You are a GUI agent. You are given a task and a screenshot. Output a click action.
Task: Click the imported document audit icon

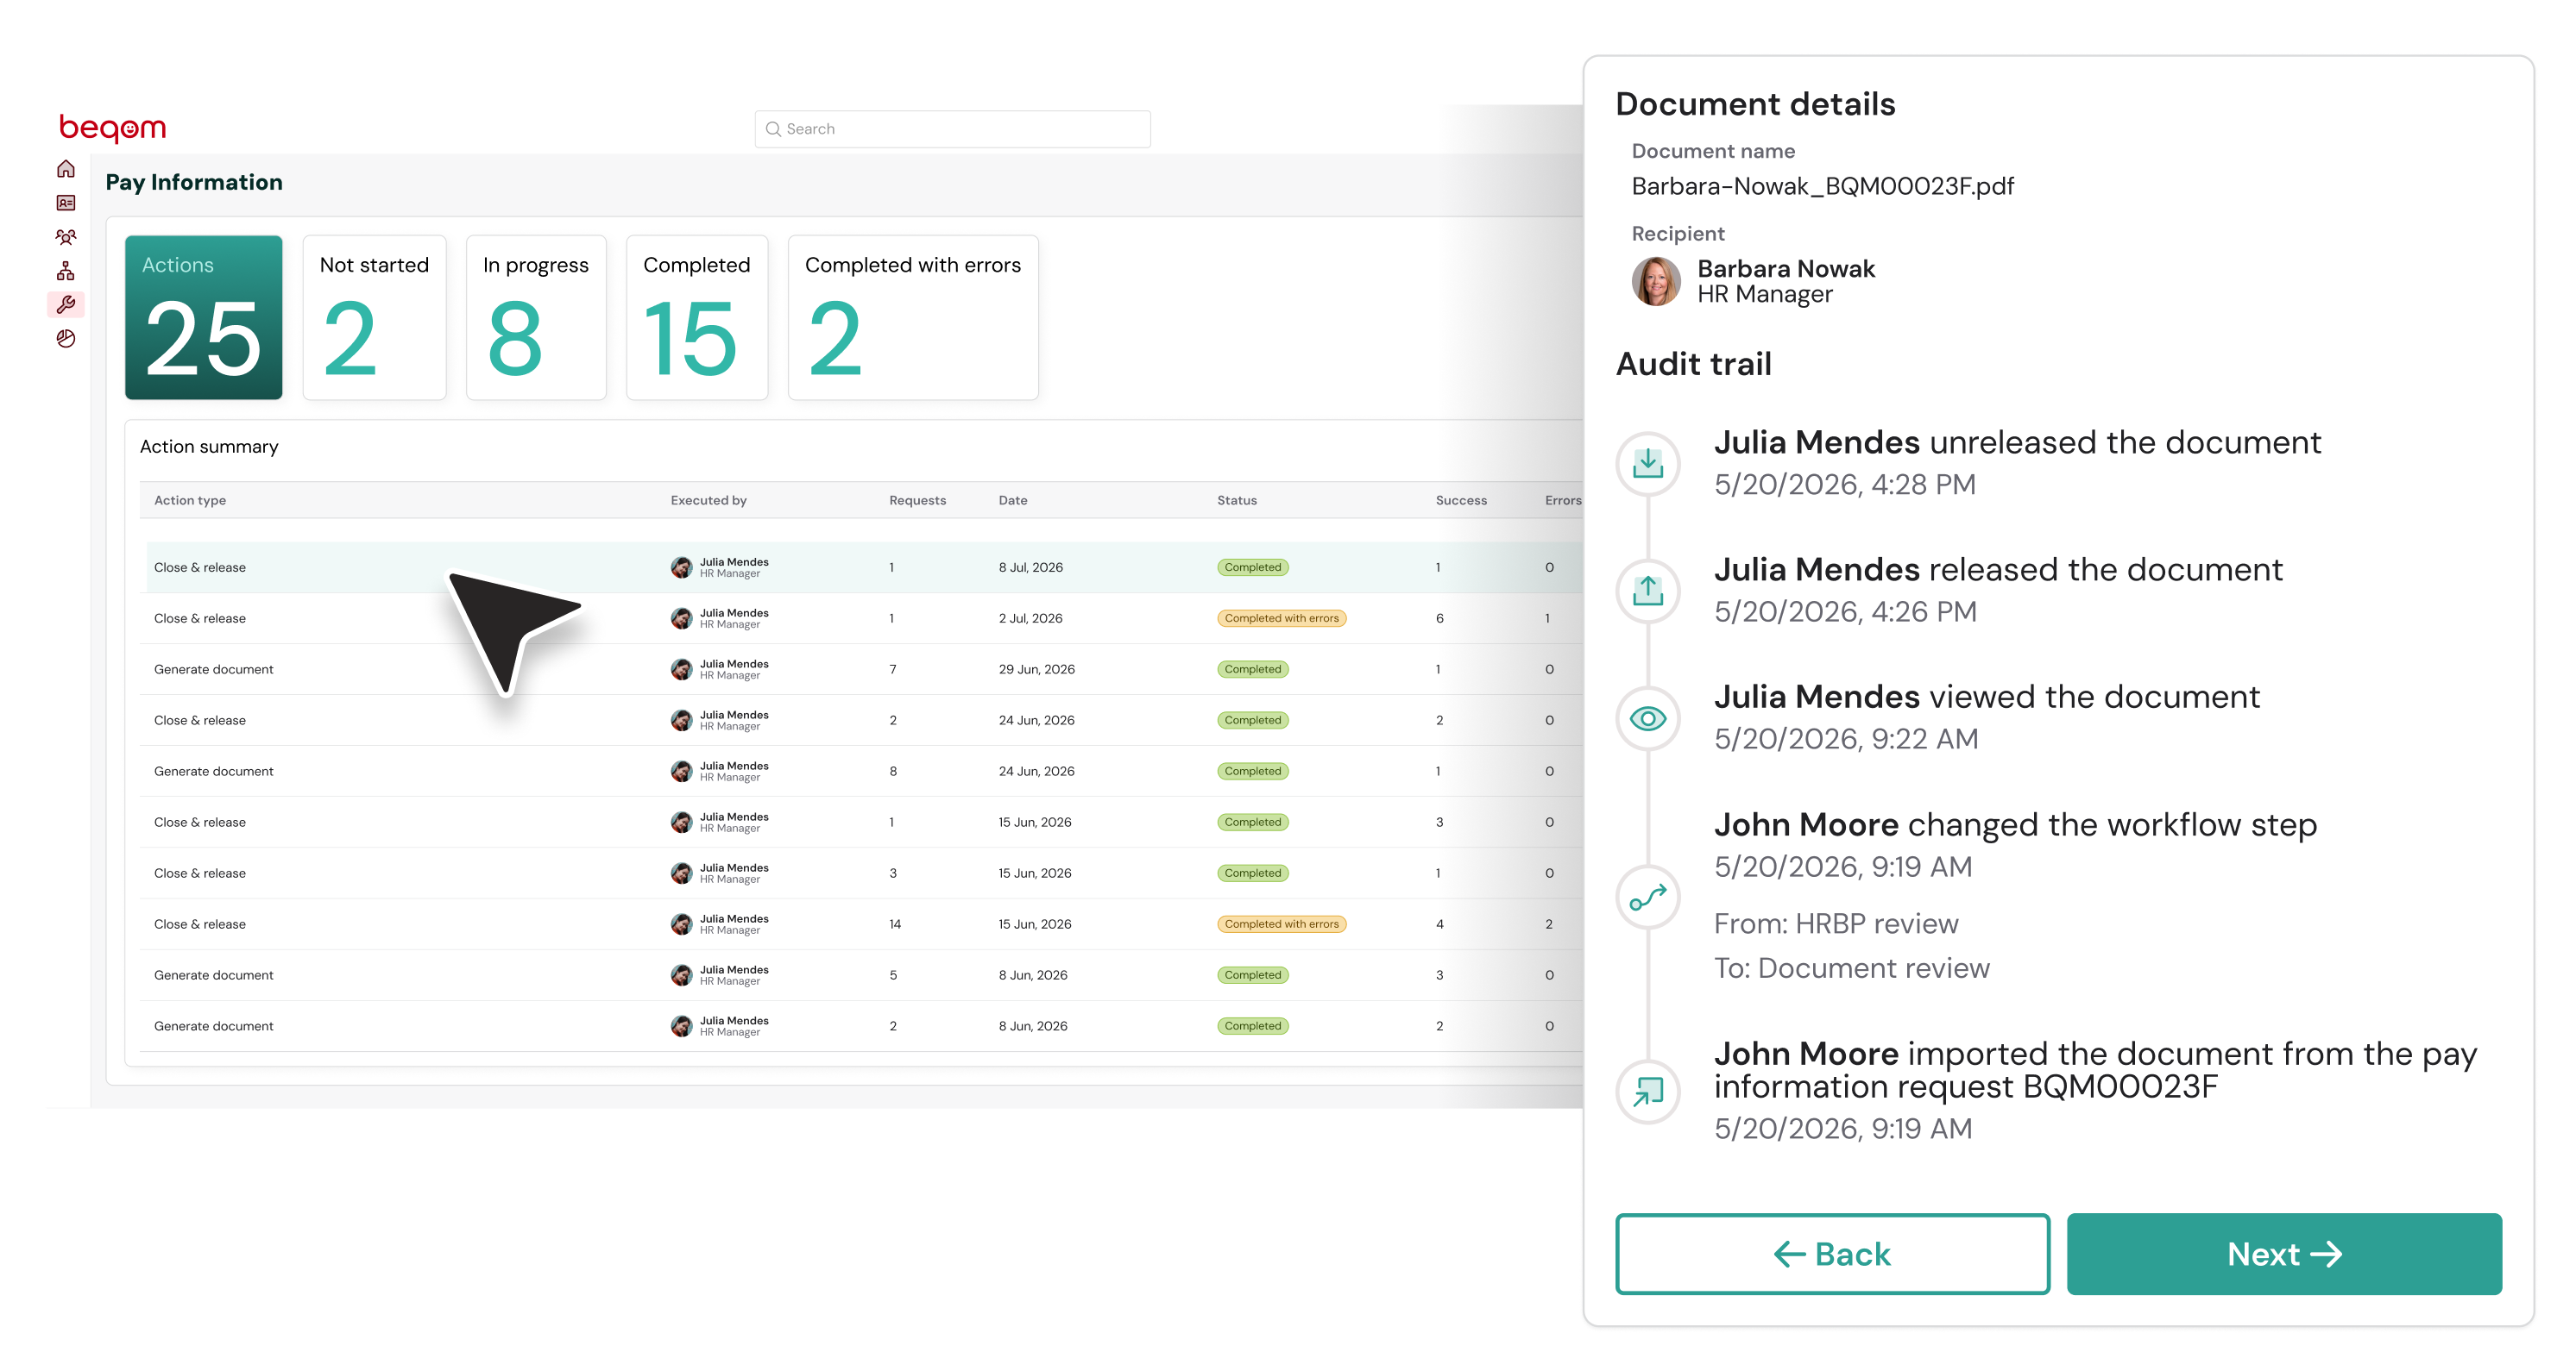click(x=1647, y=1092)
